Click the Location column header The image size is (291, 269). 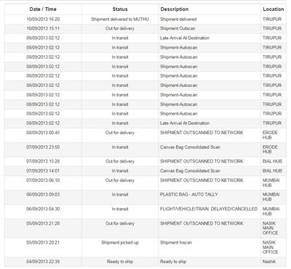coord(274,9)
